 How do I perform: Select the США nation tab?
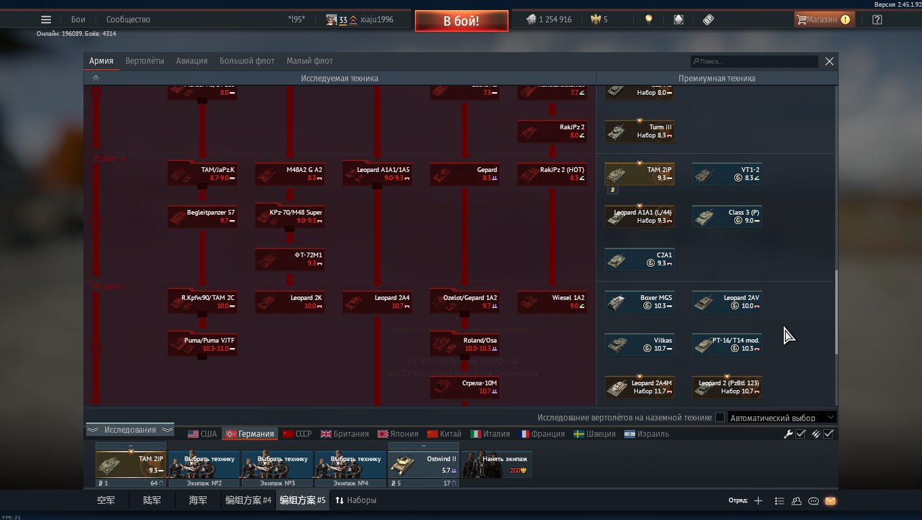click(202, 434)
